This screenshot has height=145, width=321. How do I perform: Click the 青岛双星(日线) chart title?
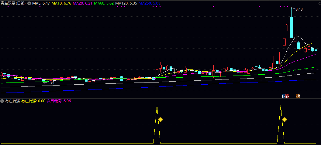coord(13,3)
